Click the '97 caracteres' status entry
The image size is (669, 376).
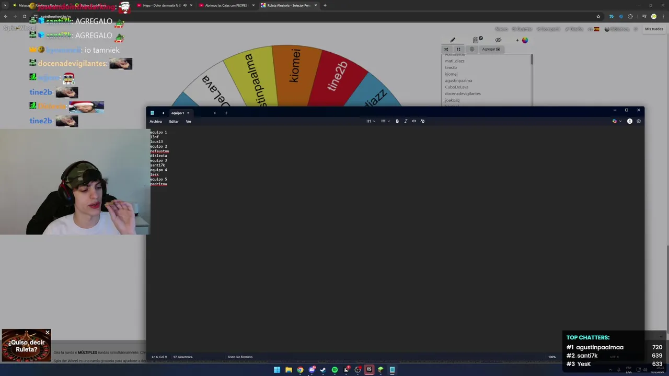pyautogui.click(x=183, y=357)
